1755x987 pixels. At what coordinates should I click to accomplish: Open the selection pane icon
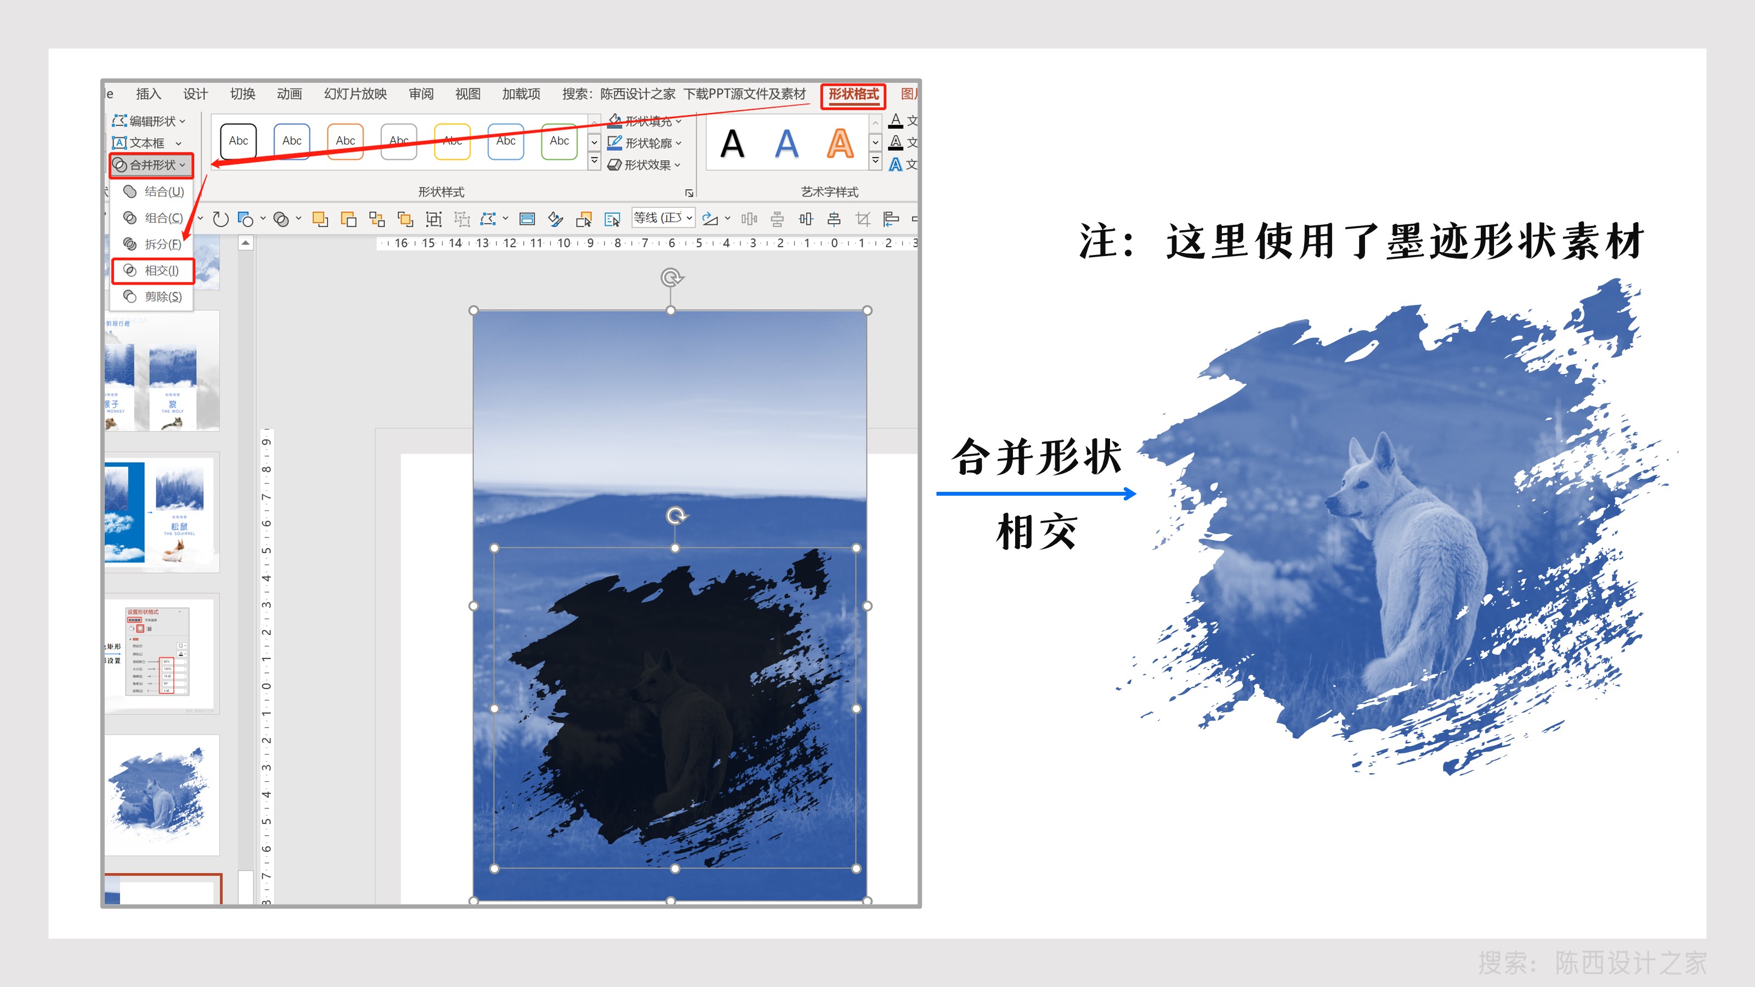point(612,219)
